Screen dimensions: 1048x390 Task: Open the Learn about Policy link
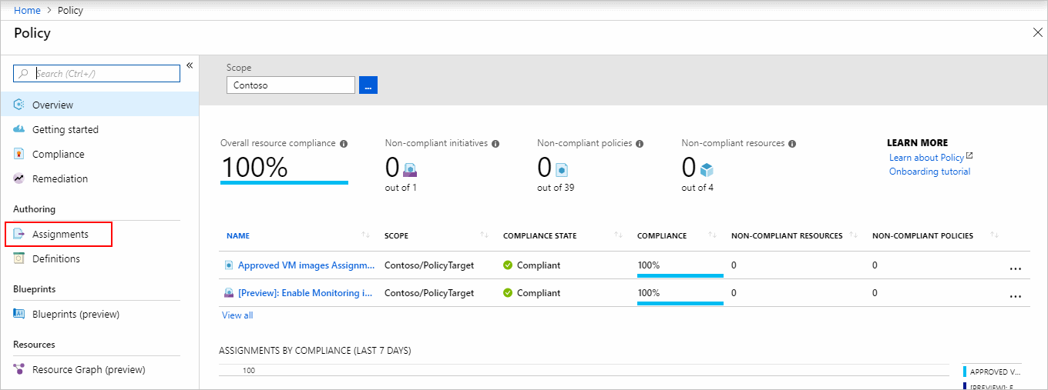coord(926,158)
